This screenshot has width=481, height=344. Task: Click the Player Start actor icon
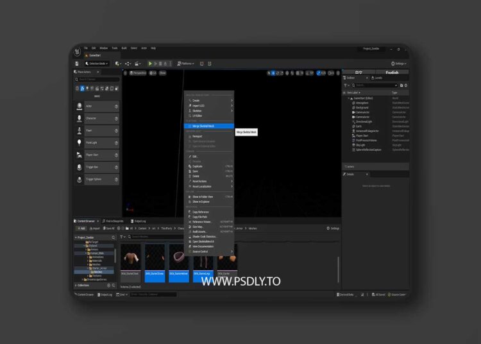(x=80, y=155)
